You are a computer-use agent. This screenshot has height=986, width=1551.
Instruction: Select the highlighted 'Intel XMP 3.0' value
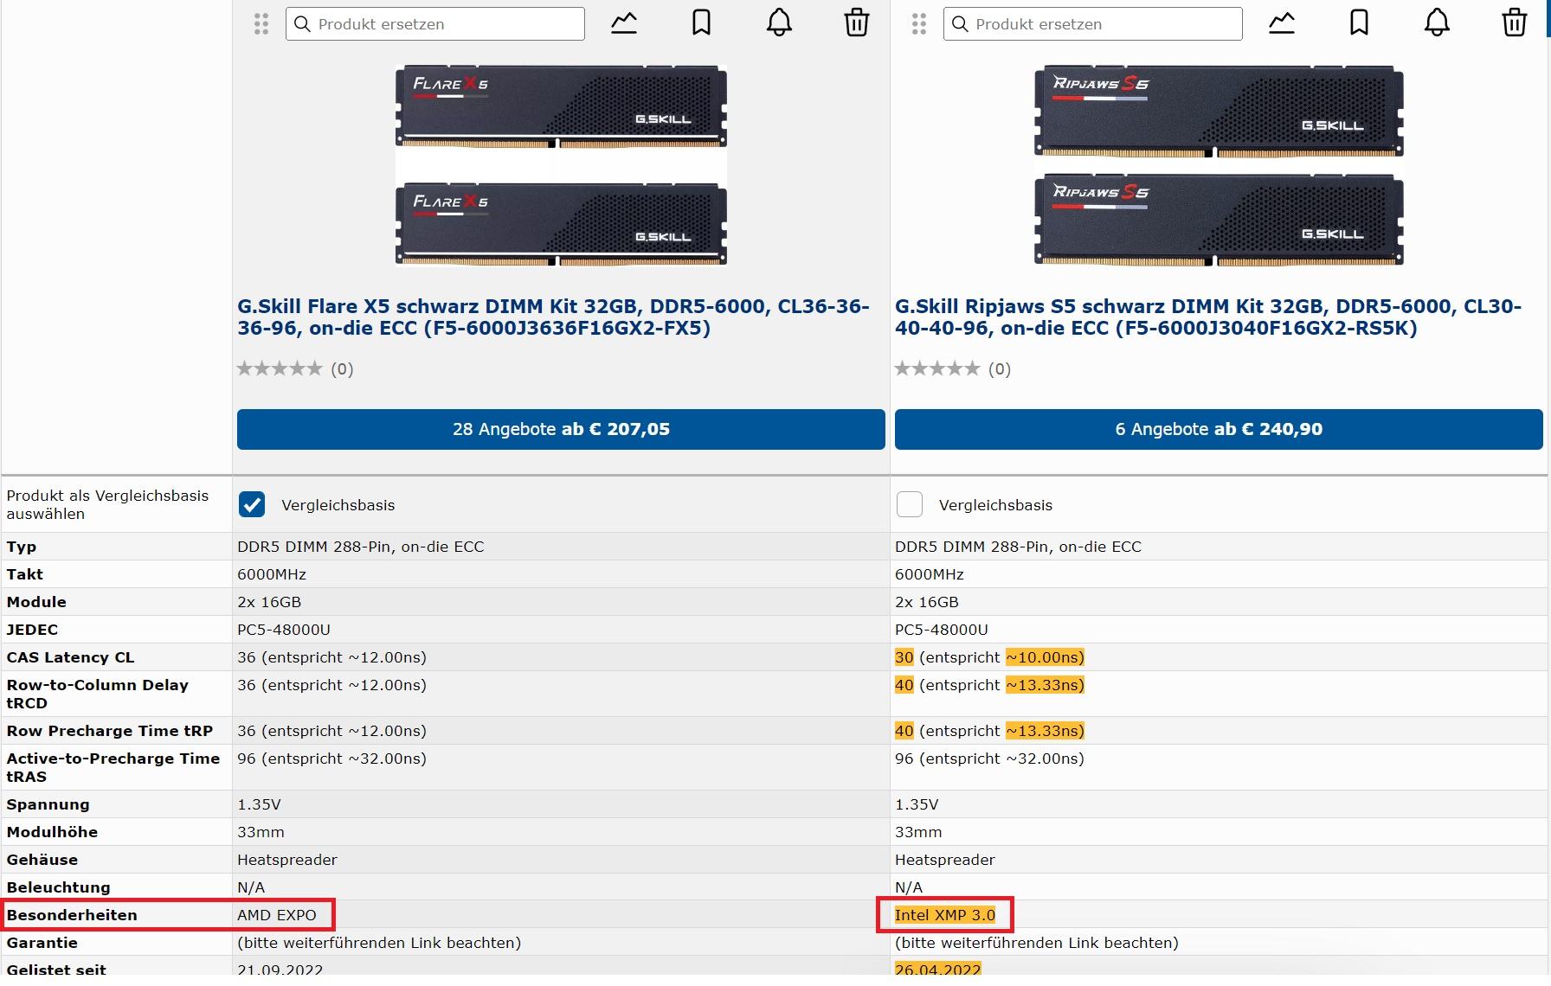(x=945, y=915)
